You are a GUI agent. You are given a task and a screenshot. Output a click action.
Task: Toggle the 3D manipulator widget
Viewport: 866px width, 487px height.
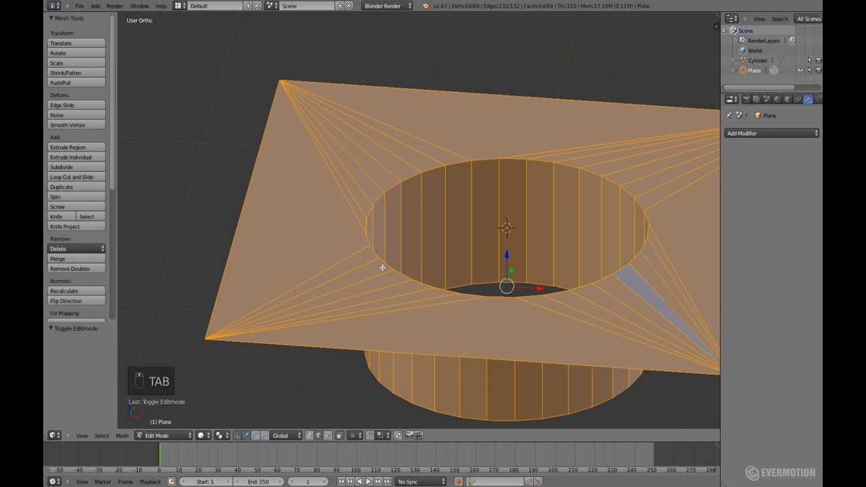(x=236, y=436)
